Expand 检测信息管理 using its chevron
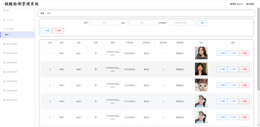Viewport: 260px width, 127px height. [33, 53]
